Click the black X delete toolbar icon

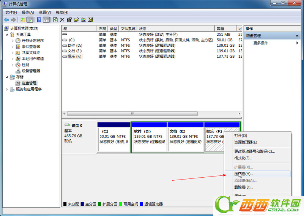tap(62, 20)
